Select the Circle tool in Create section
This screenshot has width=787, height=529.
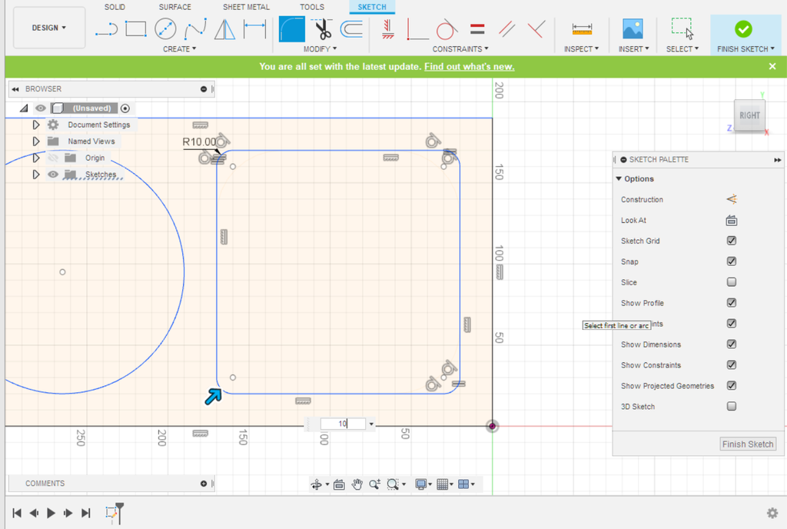point(164,27)
